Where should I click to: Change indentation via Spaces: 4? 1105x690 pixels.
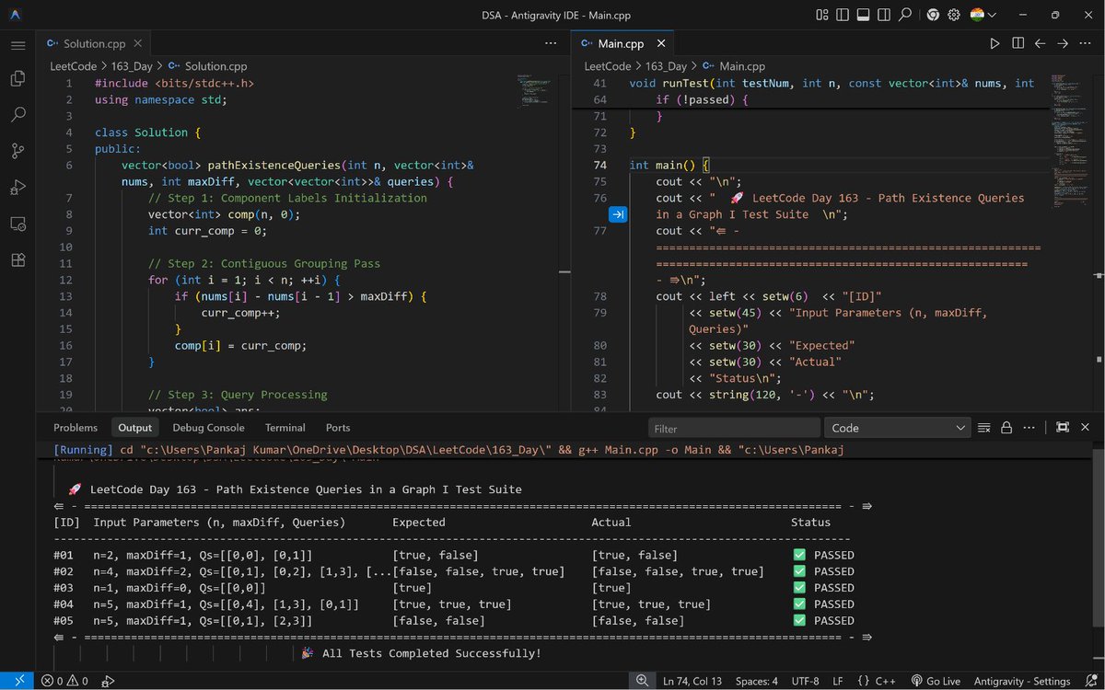[757, 681]
